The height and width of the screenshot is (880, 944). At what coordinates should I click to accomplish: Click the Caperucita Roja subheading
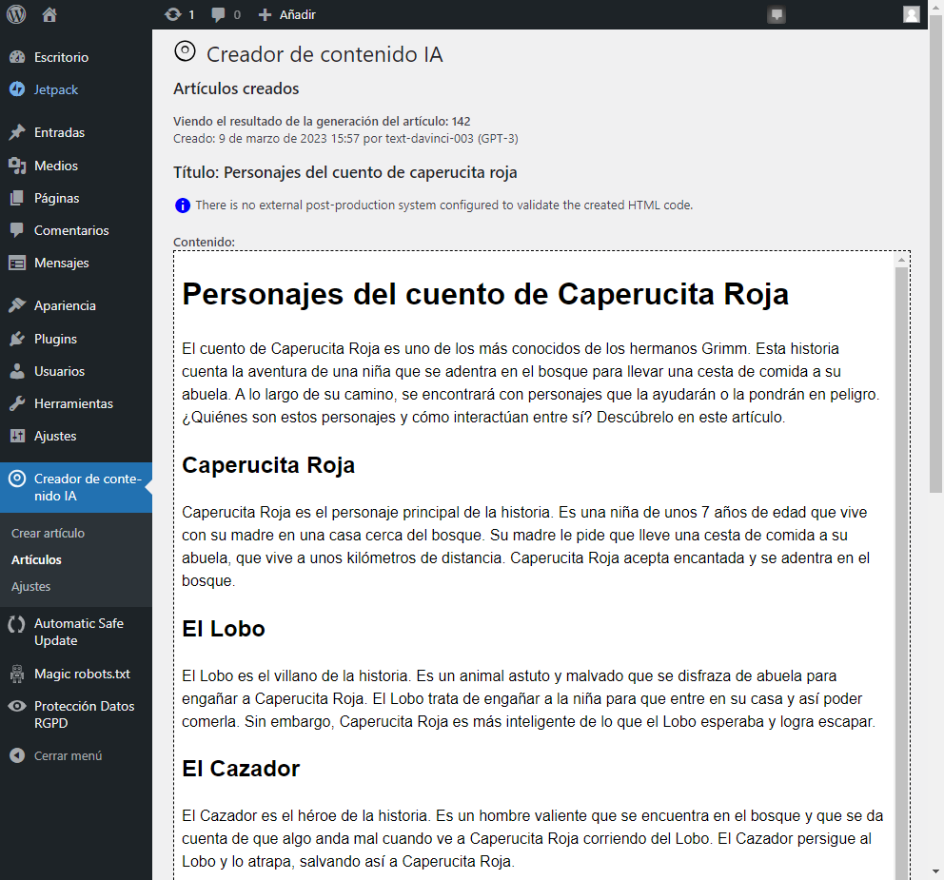[268, 465]
